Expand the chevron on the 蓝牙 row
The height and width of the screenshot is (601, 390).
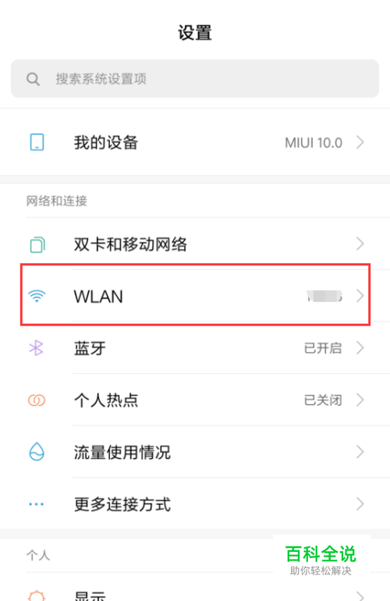[360, 347]
